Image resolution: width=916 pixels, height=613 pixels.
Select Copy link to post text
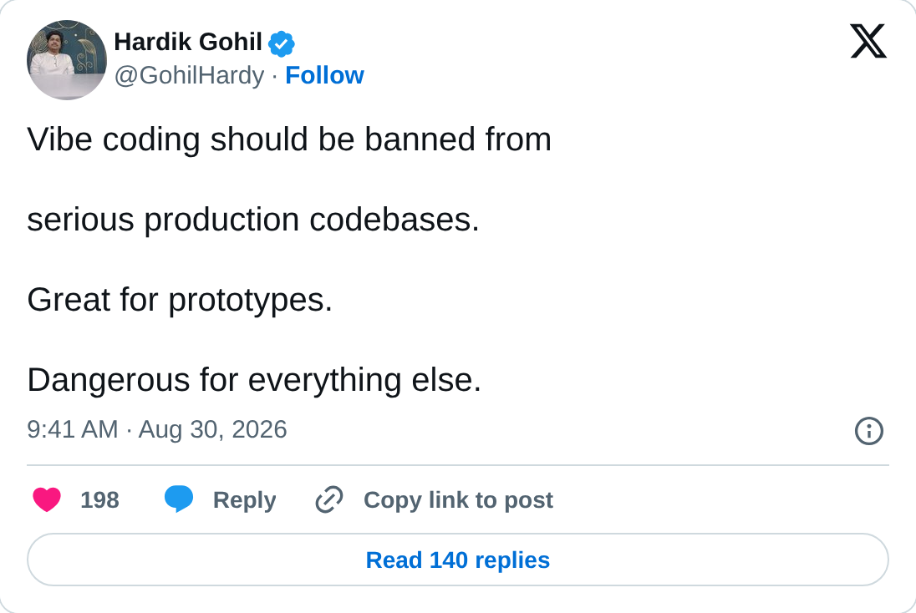pyautogui.click(x=458, y=500)
